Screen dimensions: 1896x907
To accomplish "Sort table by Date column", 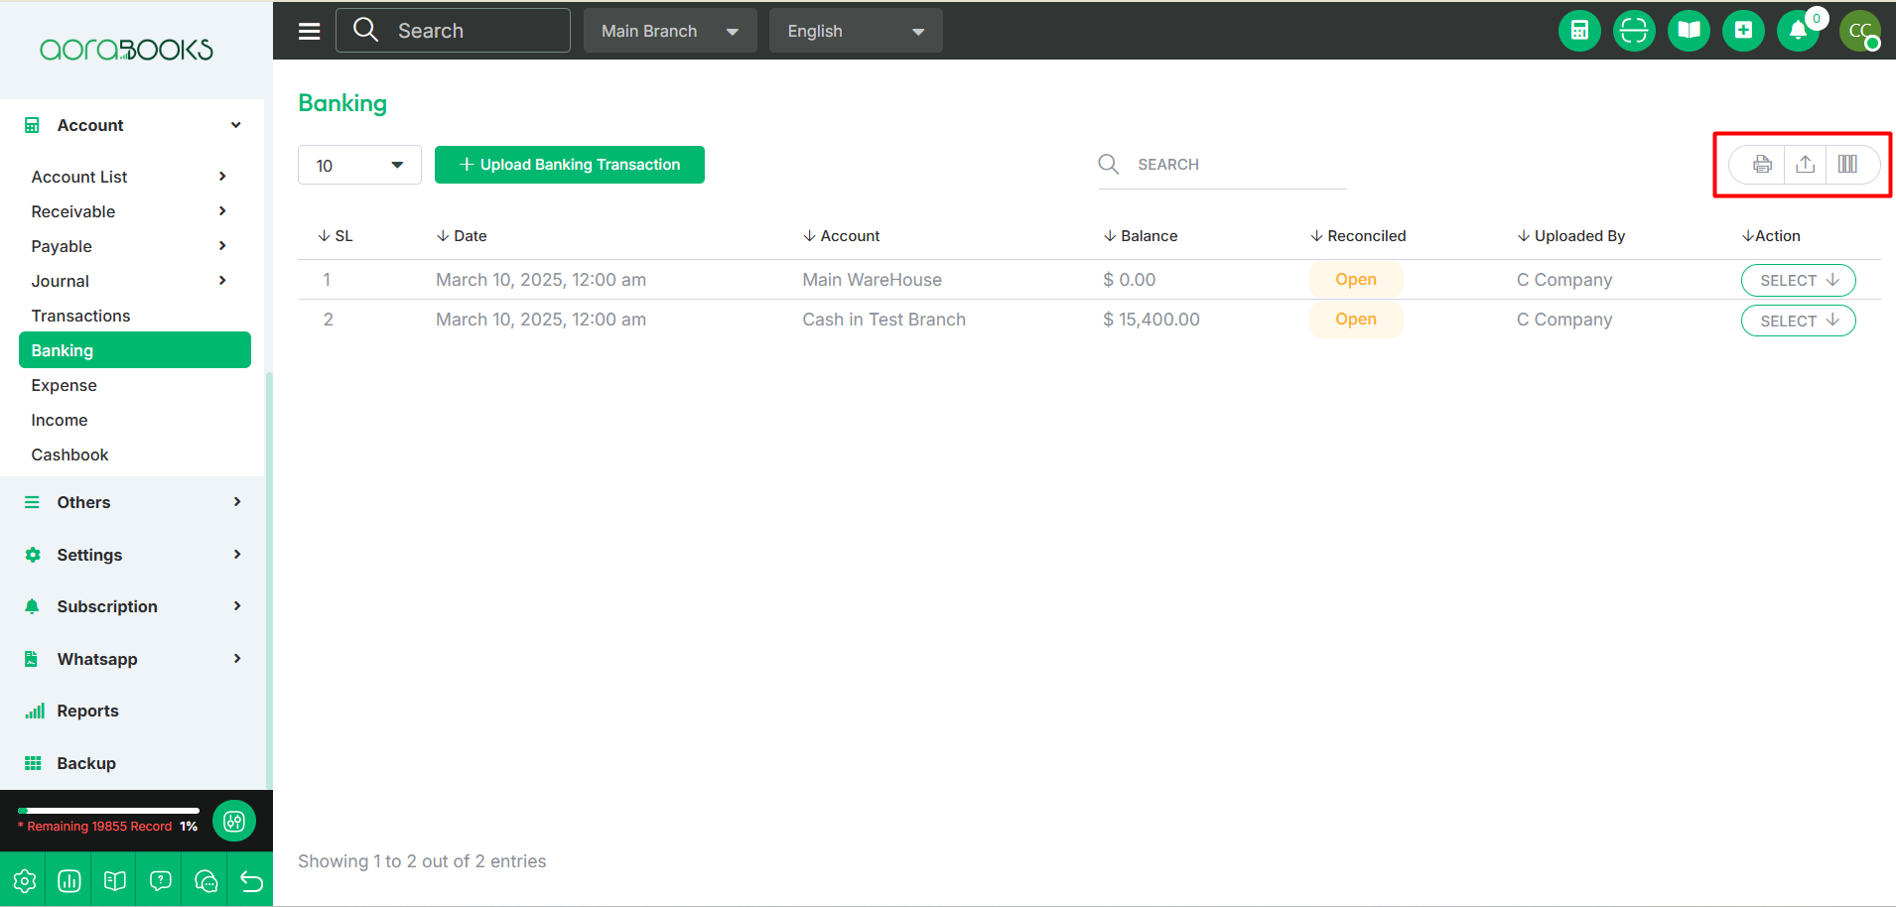I will click(x=462, y=236).
